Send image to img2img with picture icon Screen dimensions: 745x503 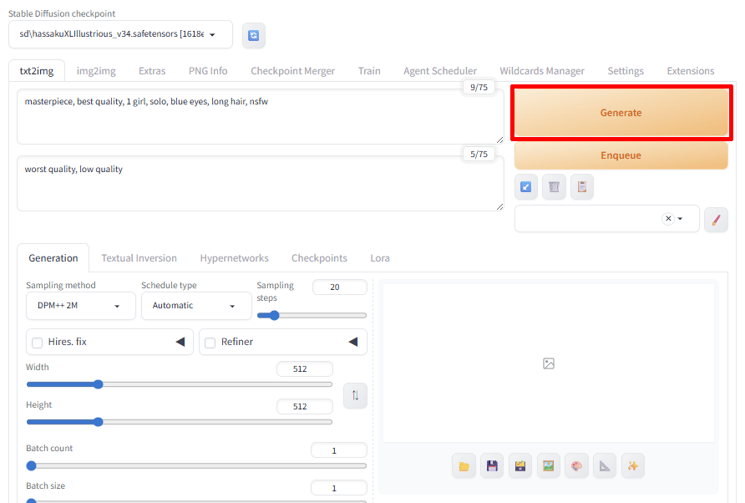(548, 466)
